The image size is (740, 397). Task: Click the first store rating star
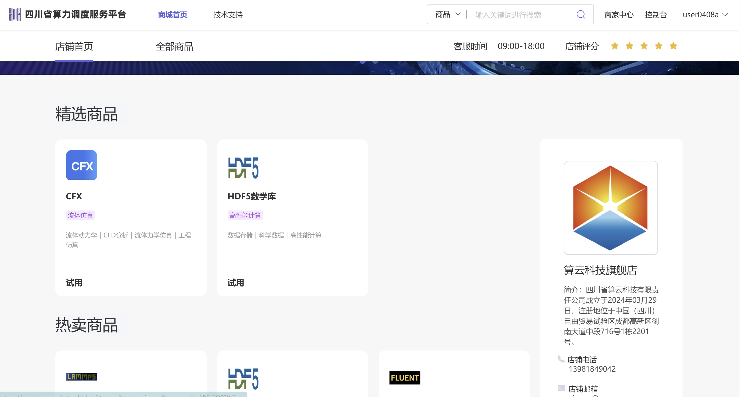615,46
